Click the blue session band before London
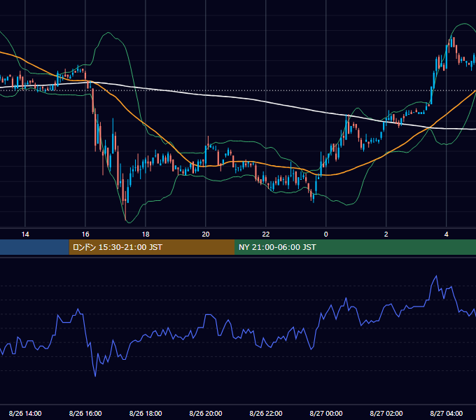476x420 pixels. (34, 247)
